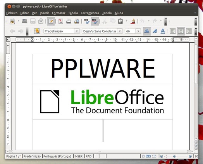Redo action with the Redo arrow
The width and height of the screenshot is (203, 164).
pos(155,21)
